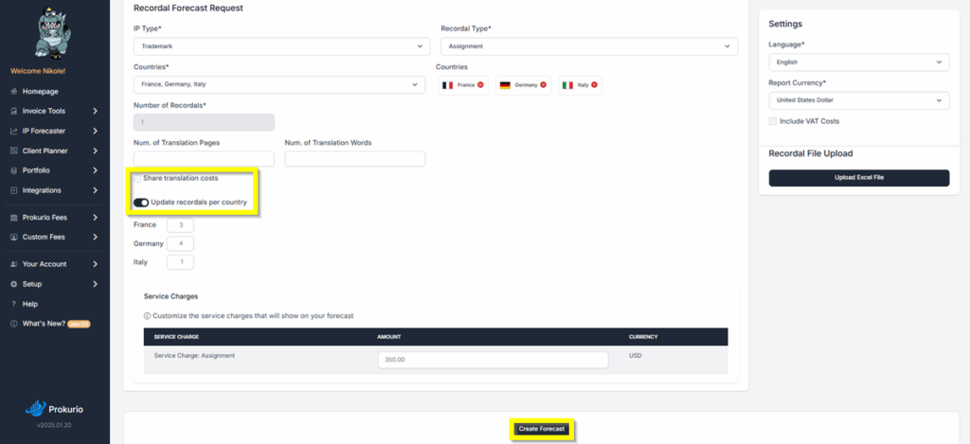
Task: Remove Italy using its red X icon
Action: coord(595,85)
